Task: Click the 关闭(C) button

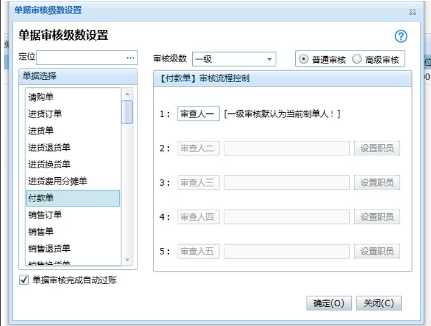Action: click(x=379, y=303)
